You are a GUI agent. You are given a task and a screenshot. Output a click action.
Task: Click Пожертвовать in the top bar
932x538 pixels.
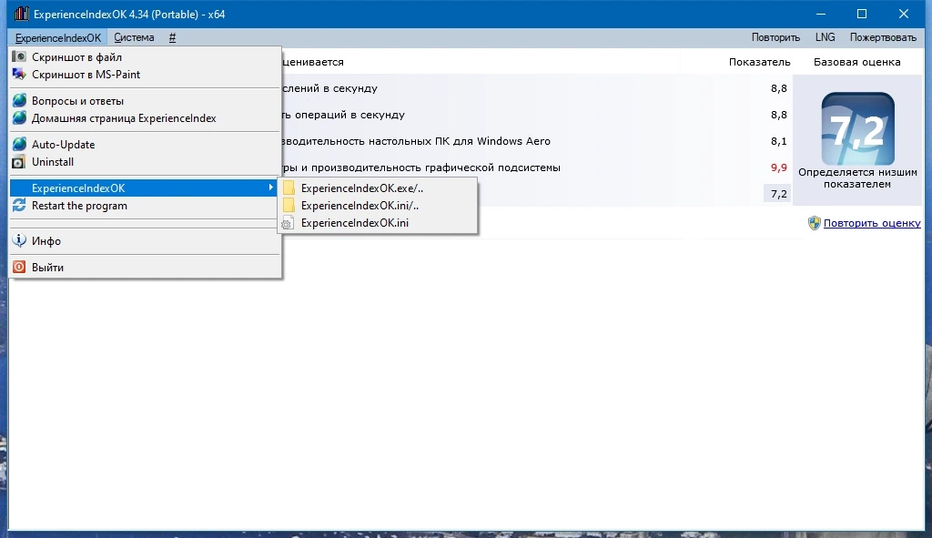[883, 37]
